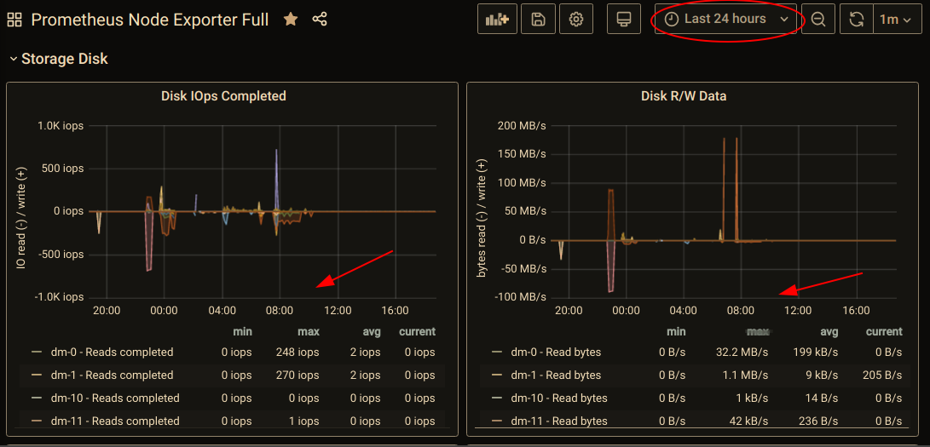Click the 205 B/s current value
Image resolution: width=930 pixels, height=447 pixels.
(882, 375)
